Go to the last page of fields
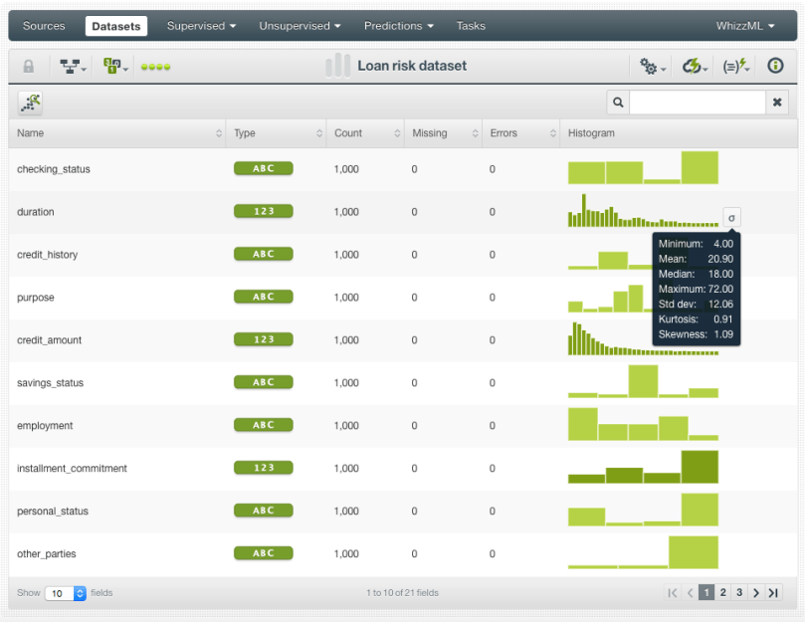Image resolution: width=805 pixels, height=622 pixels. [x=772, y=593]
